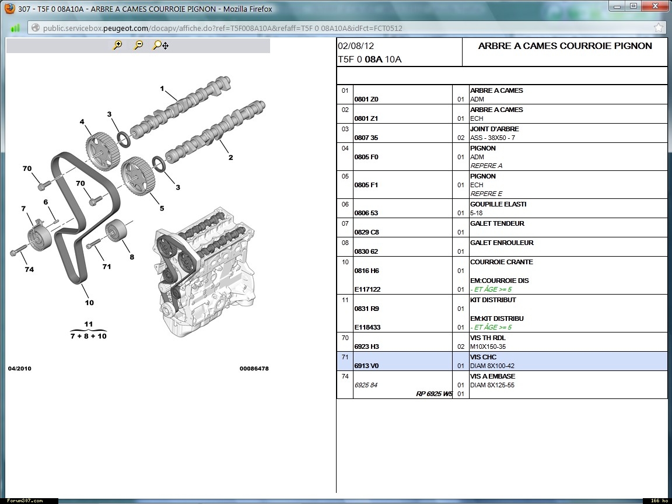
Task: Bookmark this page with the star icon
Action: pyautogui.click(x=659, y=27)
